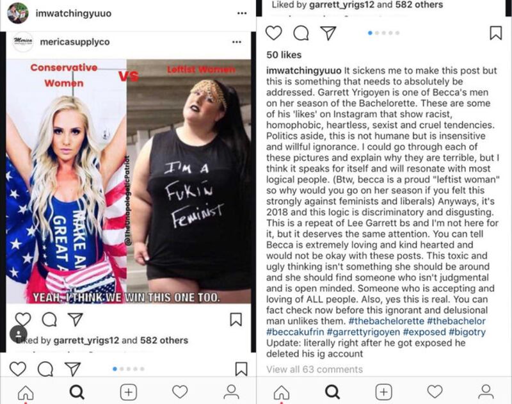The width and height of the screenshot is (512, 404).
Task: Open the #thebachelorette hashtag link
Action: (x=387, y=321)
